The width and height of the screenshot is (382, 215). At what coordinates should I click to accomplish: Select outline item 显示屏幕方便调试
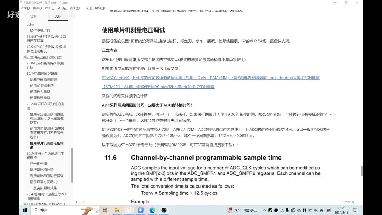click(44, 182)
